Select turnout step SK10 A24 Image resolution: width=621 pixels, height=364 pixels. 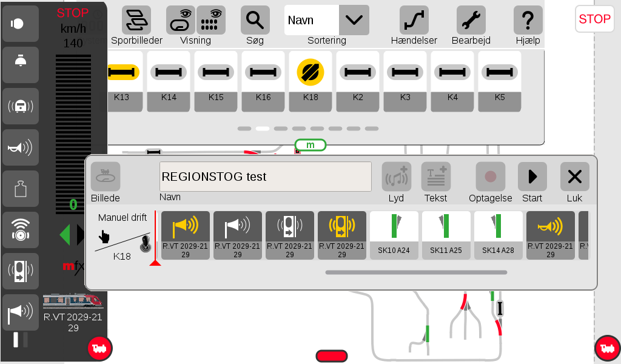click(394, 235)
